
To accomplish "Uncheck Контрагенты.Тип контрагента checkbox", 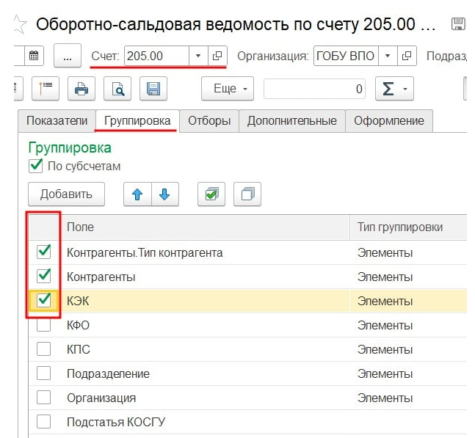I will [x=43, y=252].
